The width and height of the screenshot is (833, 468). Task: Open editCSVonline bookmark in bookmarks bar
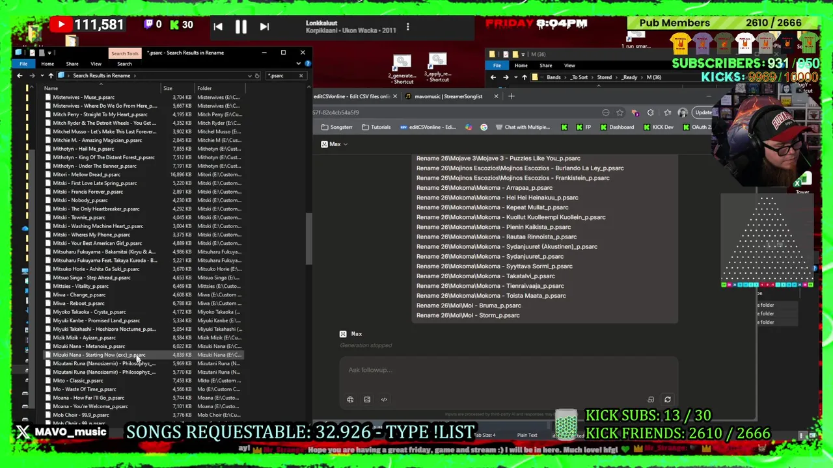[x=428, y=127]
